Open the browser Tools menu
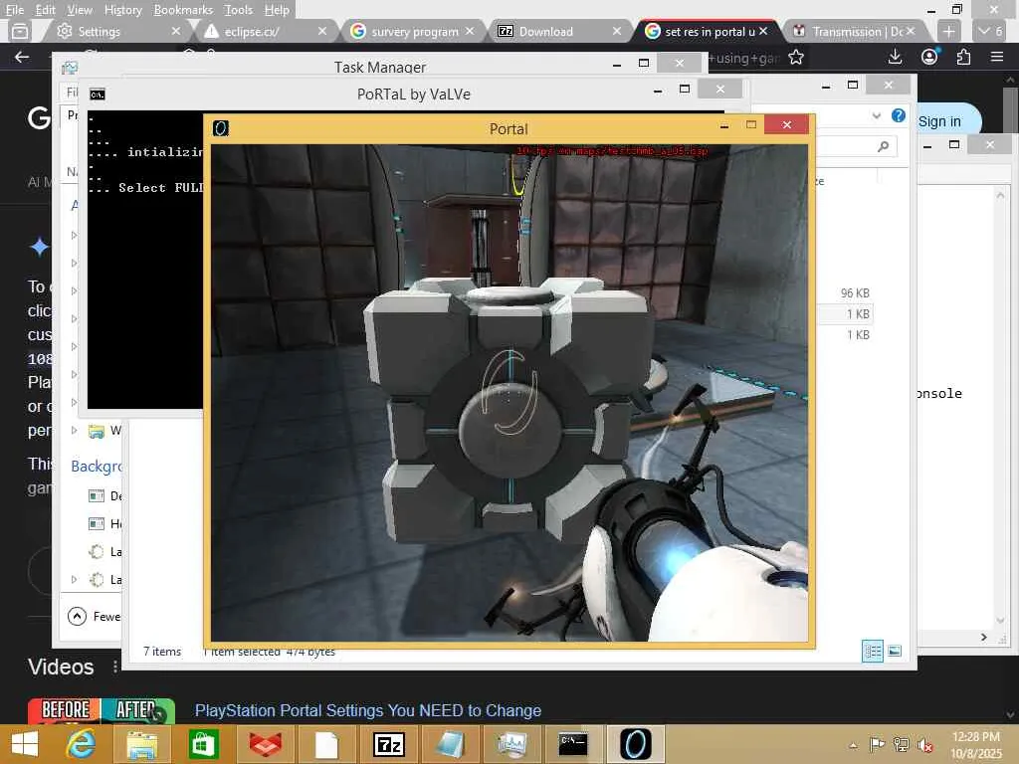 pos(238,10)
